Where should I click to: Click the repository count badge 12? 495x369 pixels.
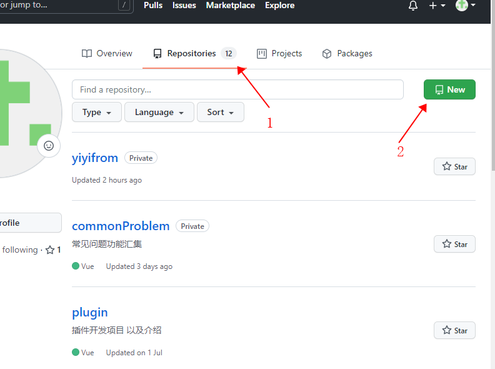click(x=229, y=53)
